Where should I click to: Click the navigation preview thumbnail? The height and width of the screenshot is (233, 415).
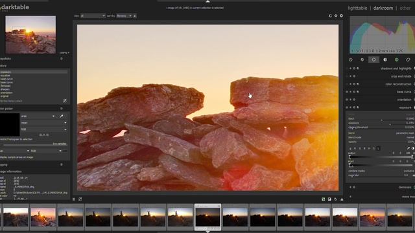tap(30, 34)
